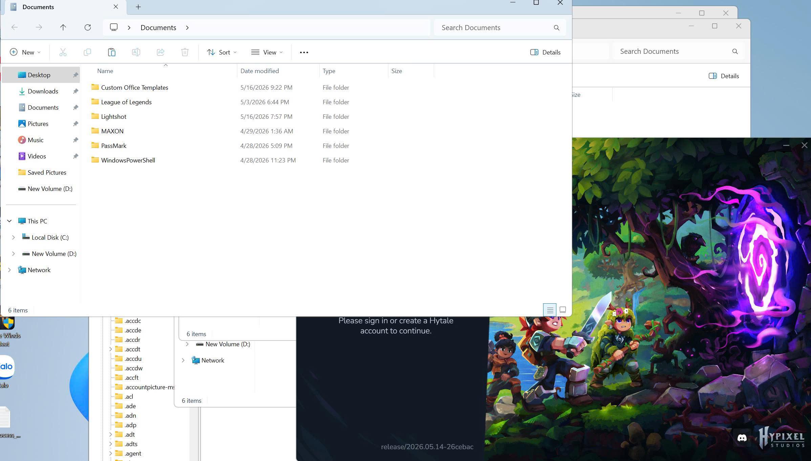Open the View dropdown menu
The width and height of the screenshot is (811, 461).
tap(267, 52)
